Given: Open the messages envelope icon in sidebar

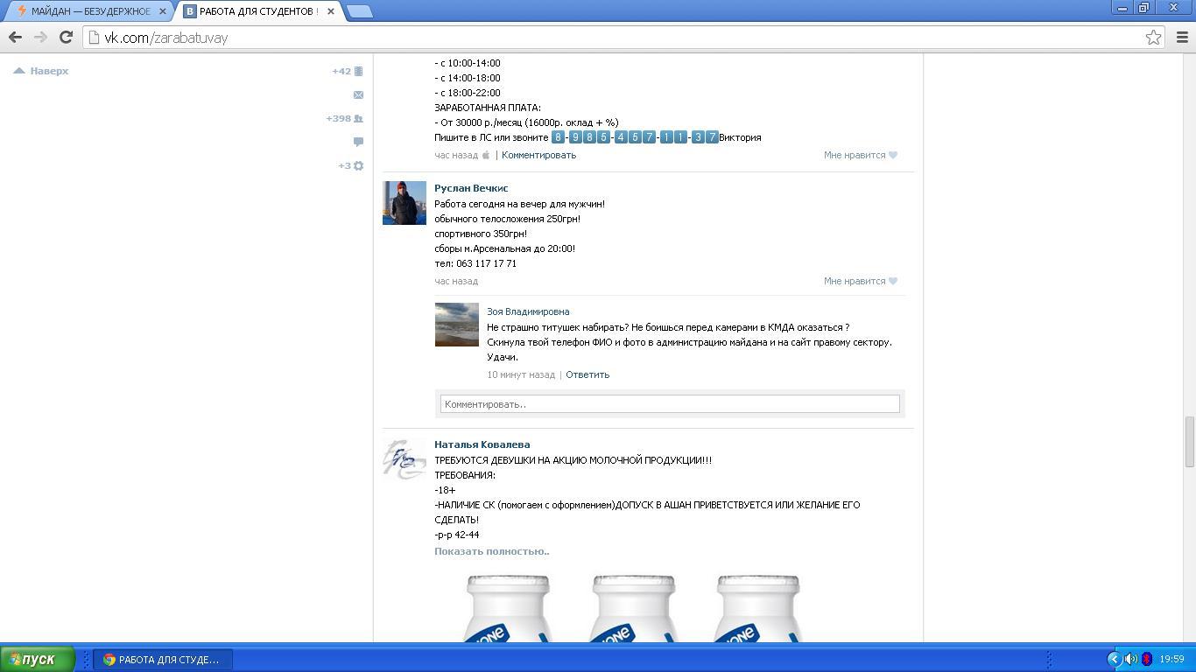Looking at the screenshot, I should tap(358, 94).
